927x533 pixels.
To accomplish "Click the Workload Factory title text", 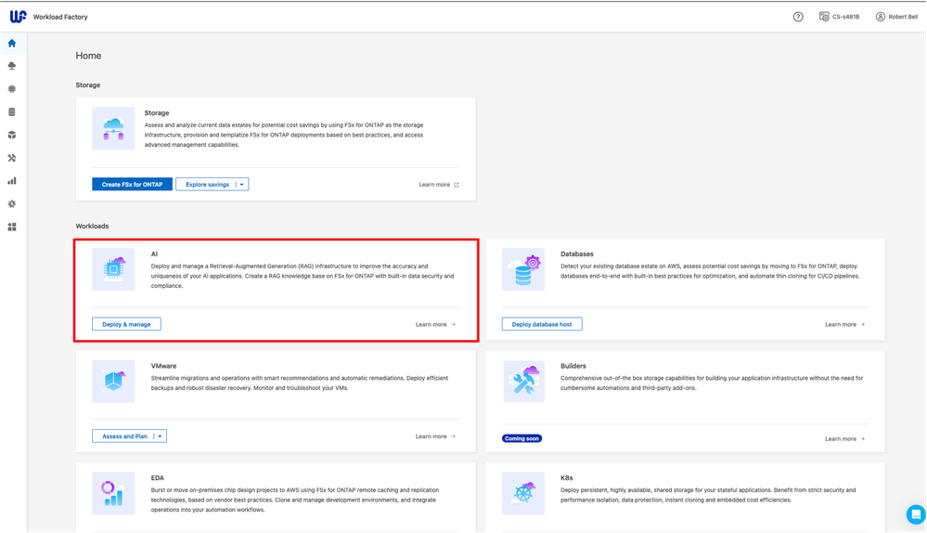I will [60, 17].
